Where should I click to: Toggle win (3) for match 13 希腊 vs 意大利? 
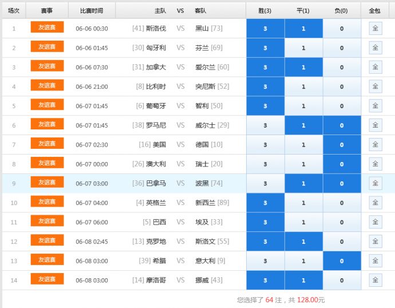point(265,261)
